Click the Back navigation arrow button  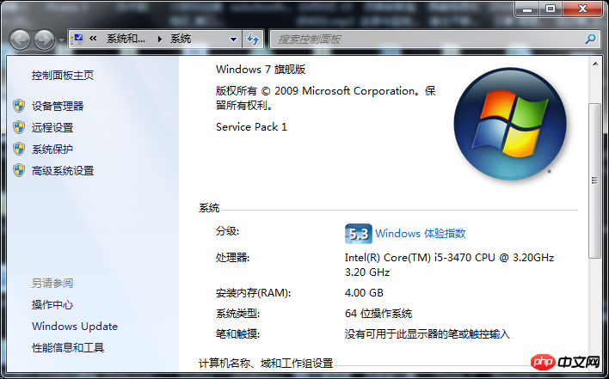pyautogui.click(x=20, y=40)
